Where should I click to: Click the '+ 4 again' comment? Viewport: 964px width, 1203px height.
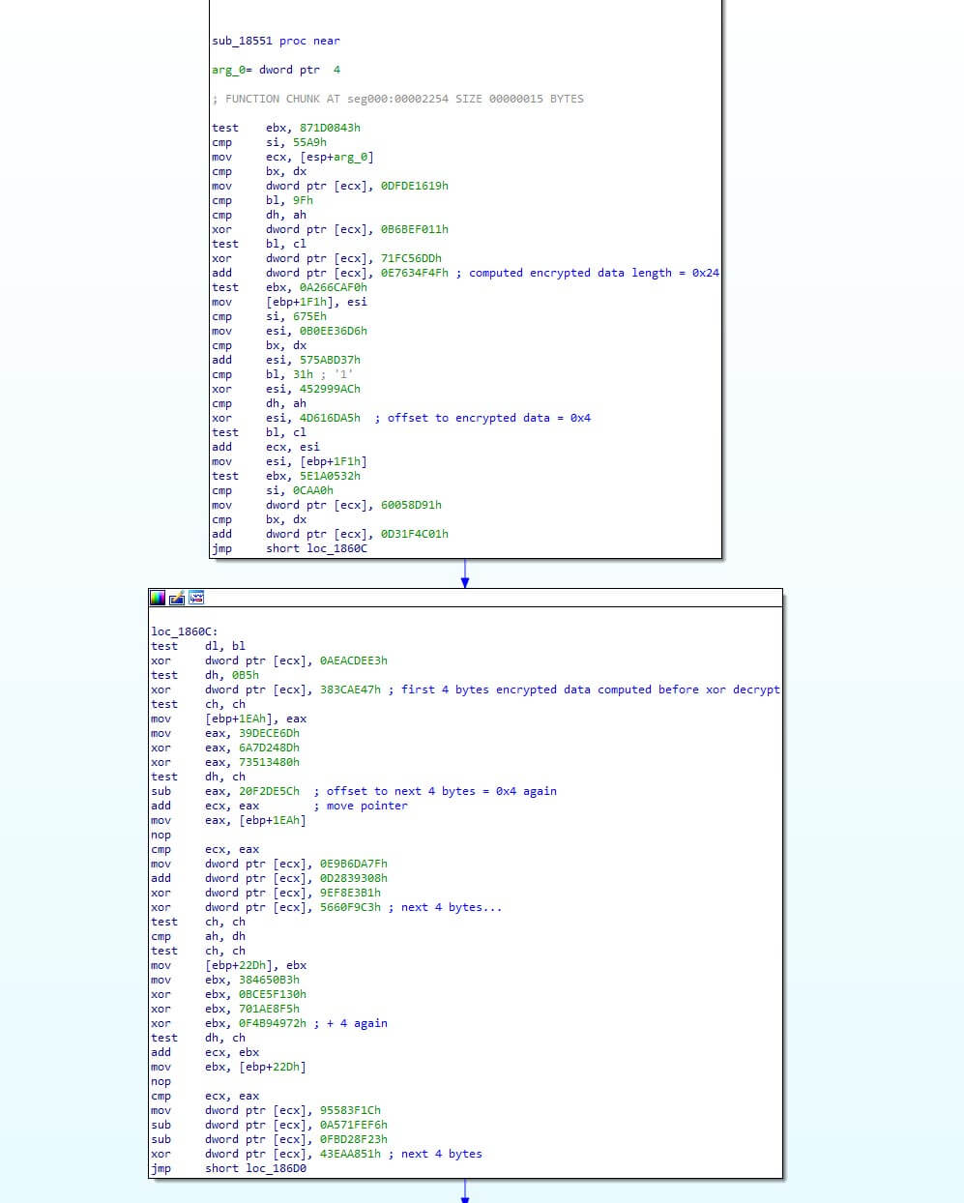[x=350, y=1023]
